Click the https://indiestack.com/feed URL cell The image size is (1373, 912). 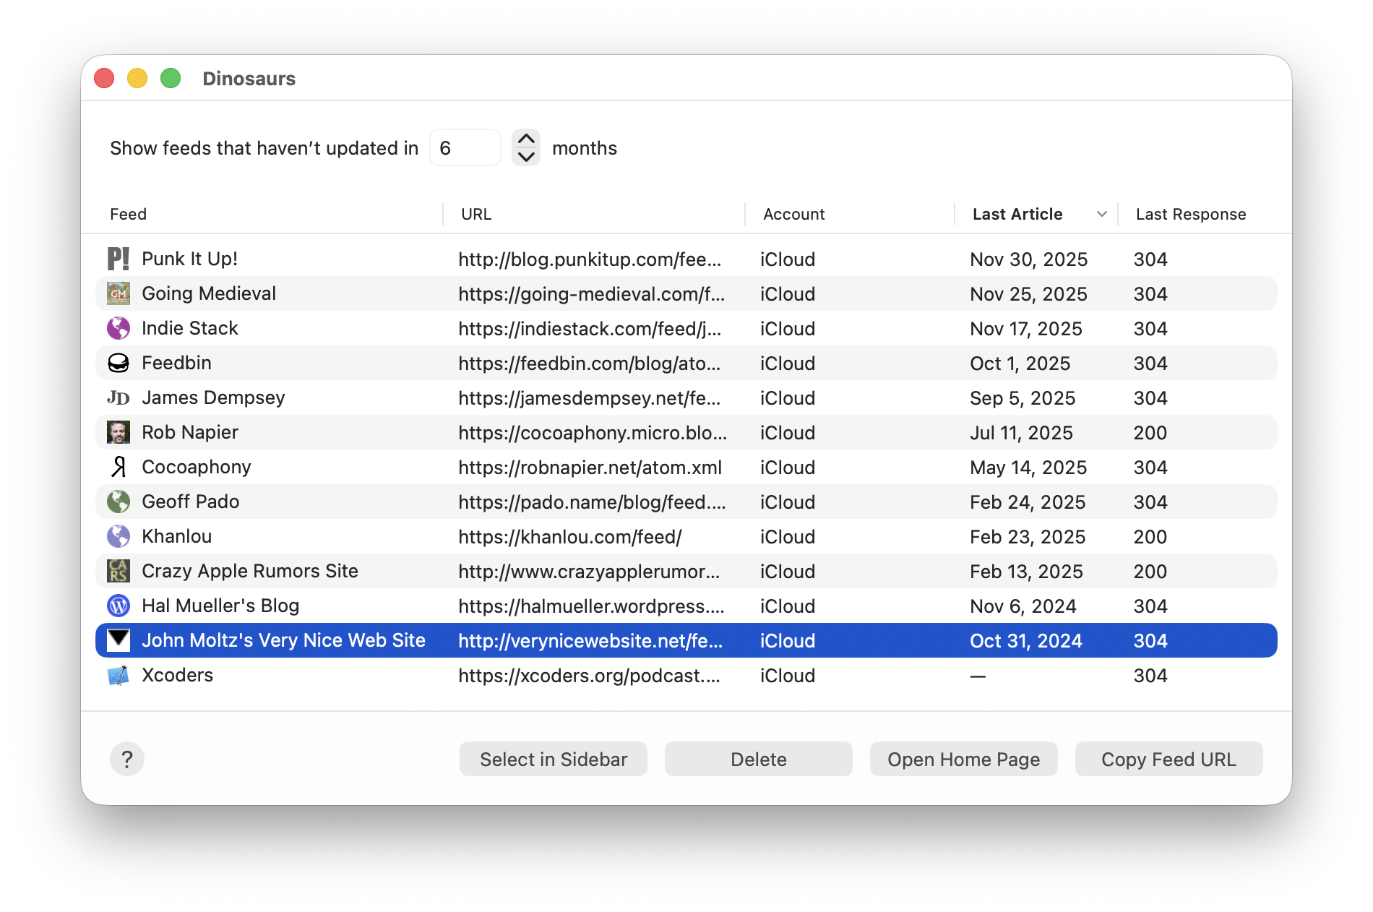click(x=590, y=328)
